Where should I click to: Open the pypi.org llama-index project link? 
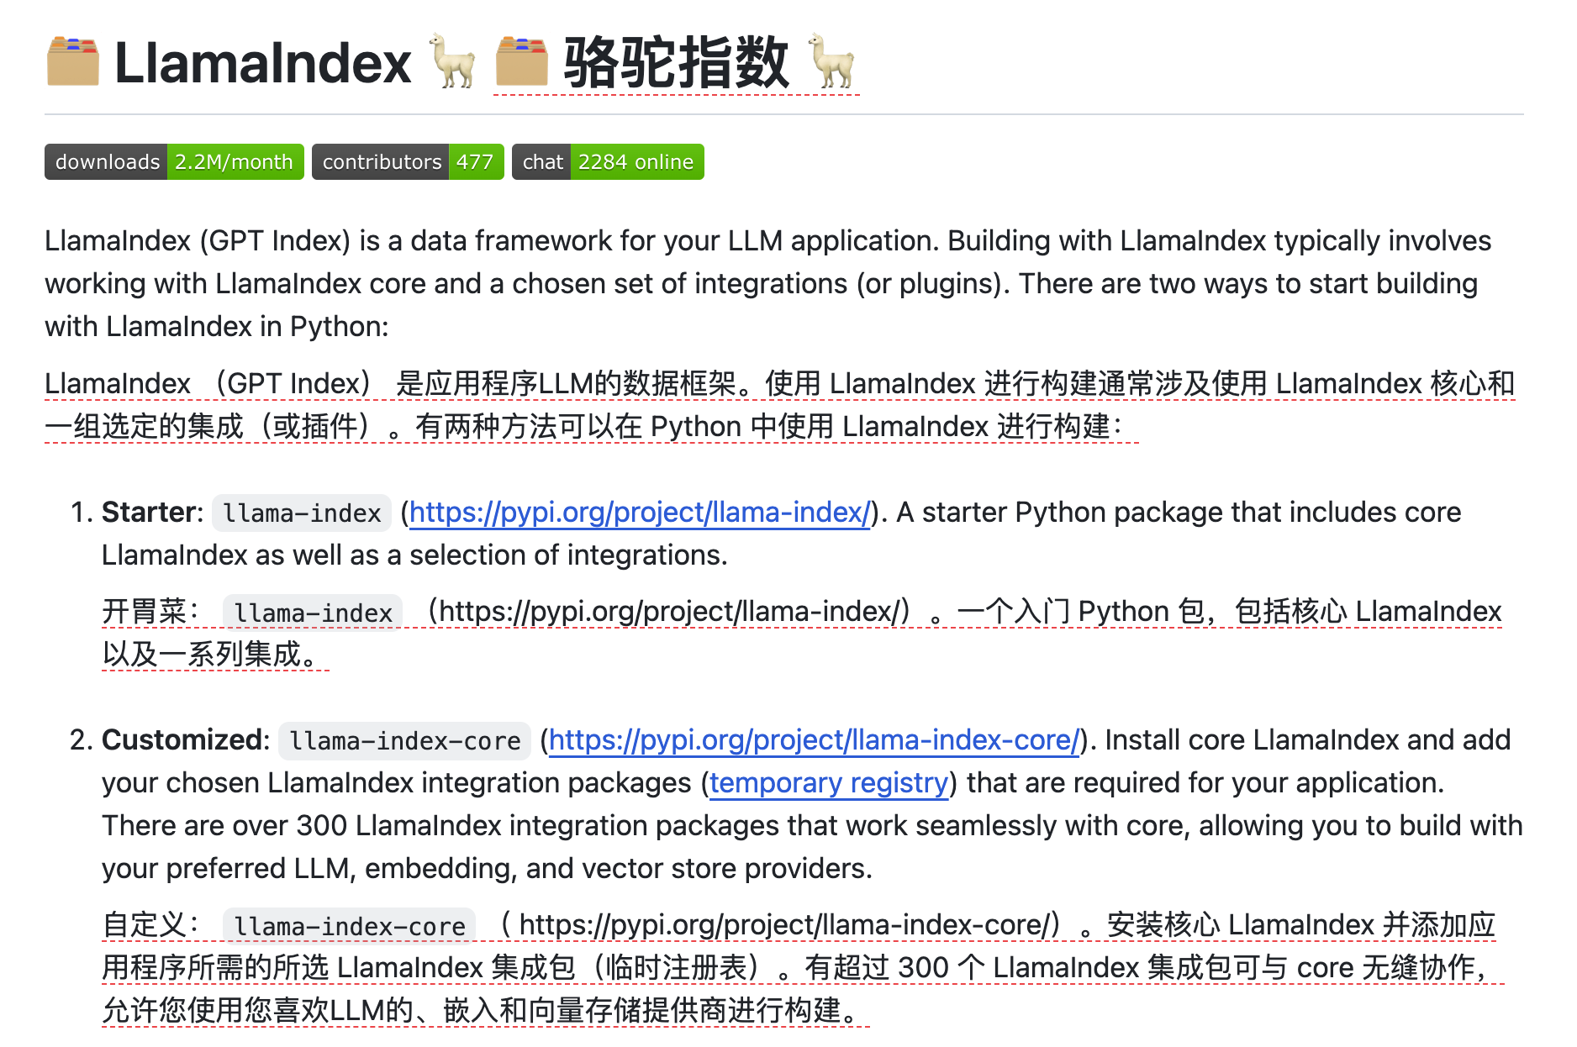pos(640,512)
